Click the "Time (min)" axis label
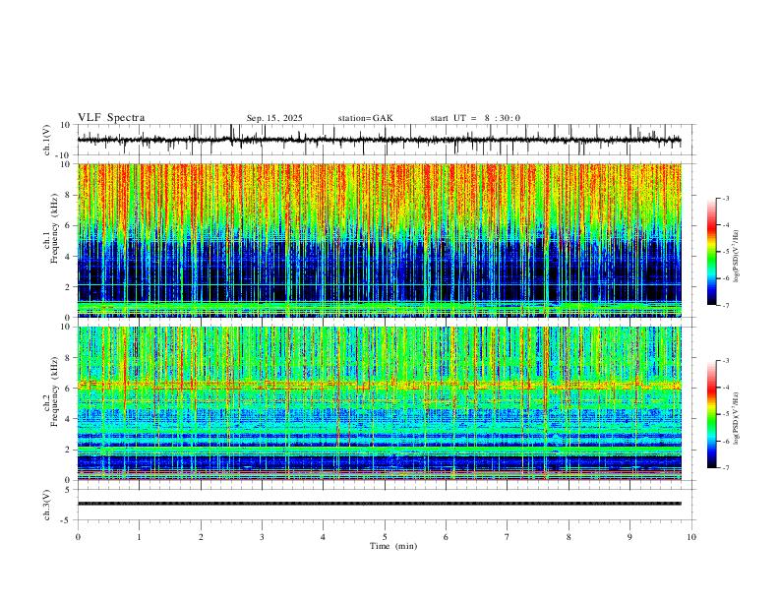This screenshot has width=779, height=602. click(393, 546)
